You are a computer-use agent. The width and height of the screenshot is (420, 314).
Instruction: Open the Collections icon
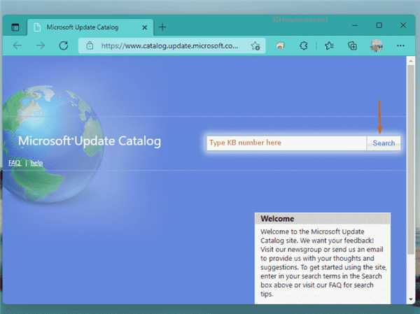pos(352,45)
